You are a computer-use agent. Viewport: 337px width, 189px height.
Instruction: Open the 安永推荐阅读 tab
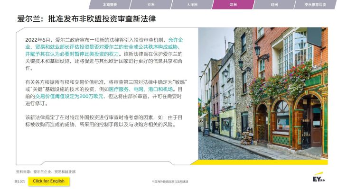click(x=315, y=5)
